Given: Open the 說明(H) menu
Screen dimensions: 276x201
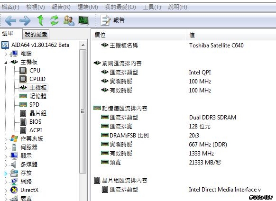Looking at the screenshot, I should tap(177, 7).
